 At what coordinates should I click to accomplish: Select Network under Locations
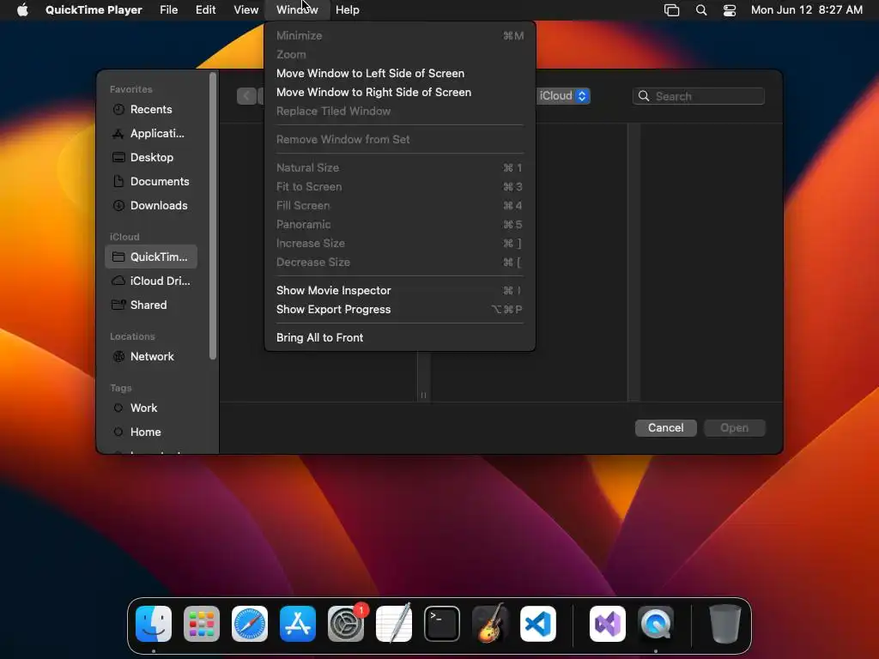tap(151, 356)
